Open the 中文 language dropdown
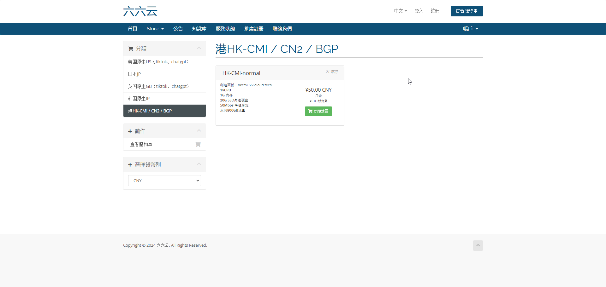The width and height of the screenshot is (606, 287). click(x=400, y=11)
